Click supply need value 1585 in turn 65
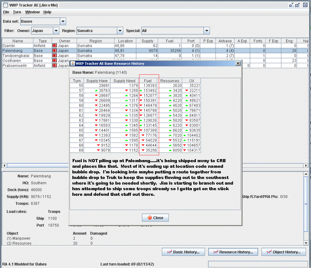The image size is (311, 268). [x=133, y=130]
